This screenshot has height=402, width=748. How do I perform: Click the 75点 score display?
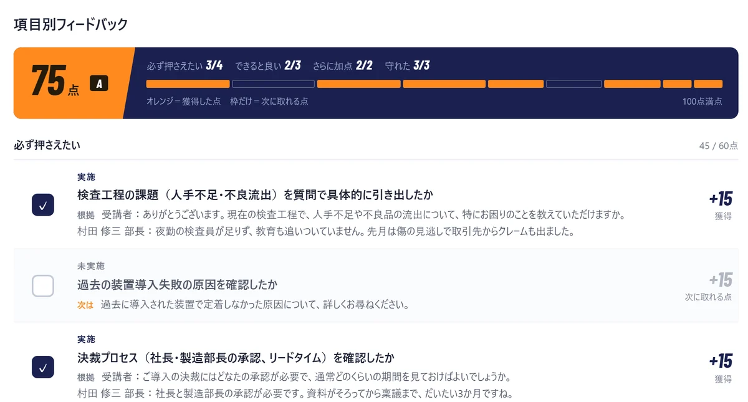click(55, 82)
